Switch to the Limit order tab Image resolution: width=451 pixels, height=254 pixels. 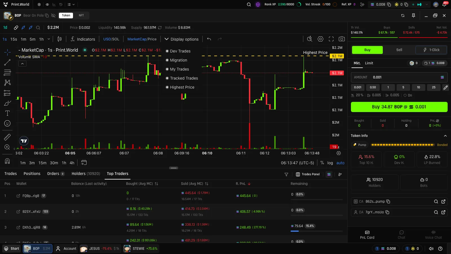point(369,63)
